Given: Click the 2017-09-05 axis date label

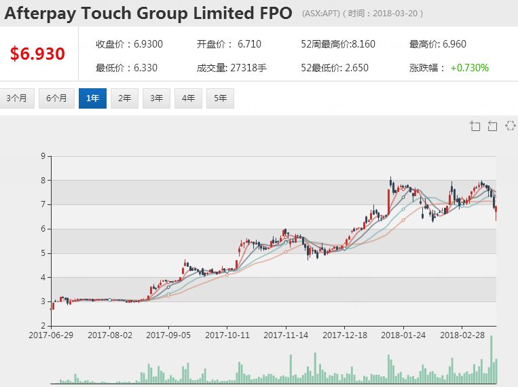Looking at the screenshot, I should pyautogui.click(x=168, y=335).
